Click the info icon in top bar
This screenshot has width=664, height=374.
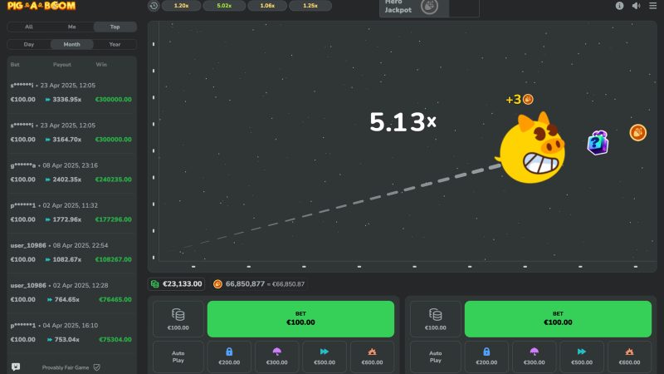coord(619,6)
